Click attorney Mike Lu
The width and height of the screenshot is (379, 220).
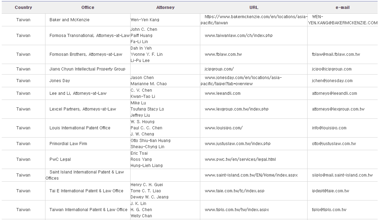pyautogui.click(x=138, y=103)
